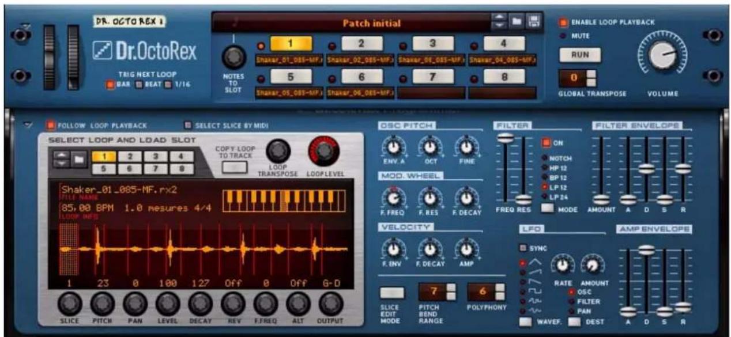Toggle Filter ON button
Screen dimensions: 731x337
(x=546, y=142)
